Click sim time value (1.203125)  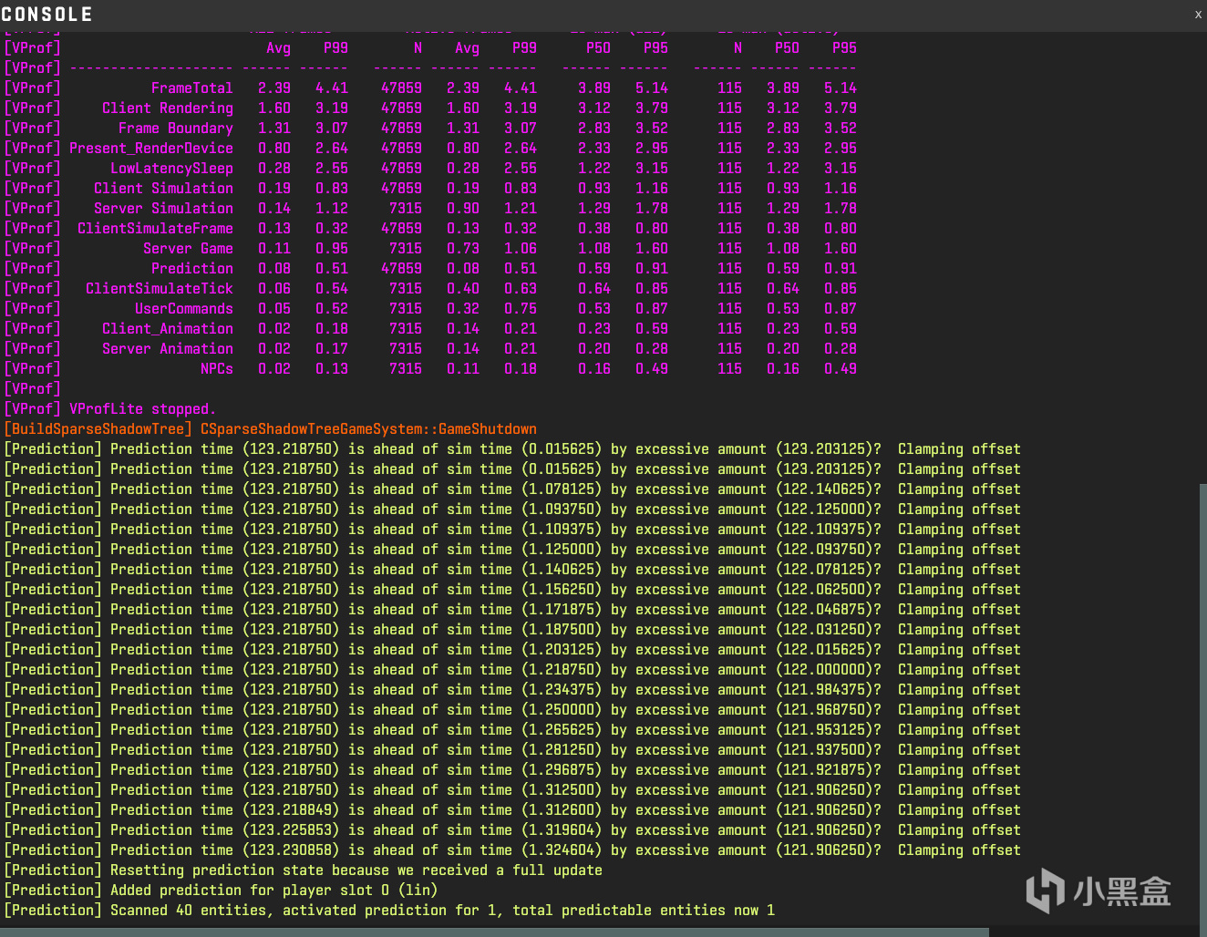562,650
